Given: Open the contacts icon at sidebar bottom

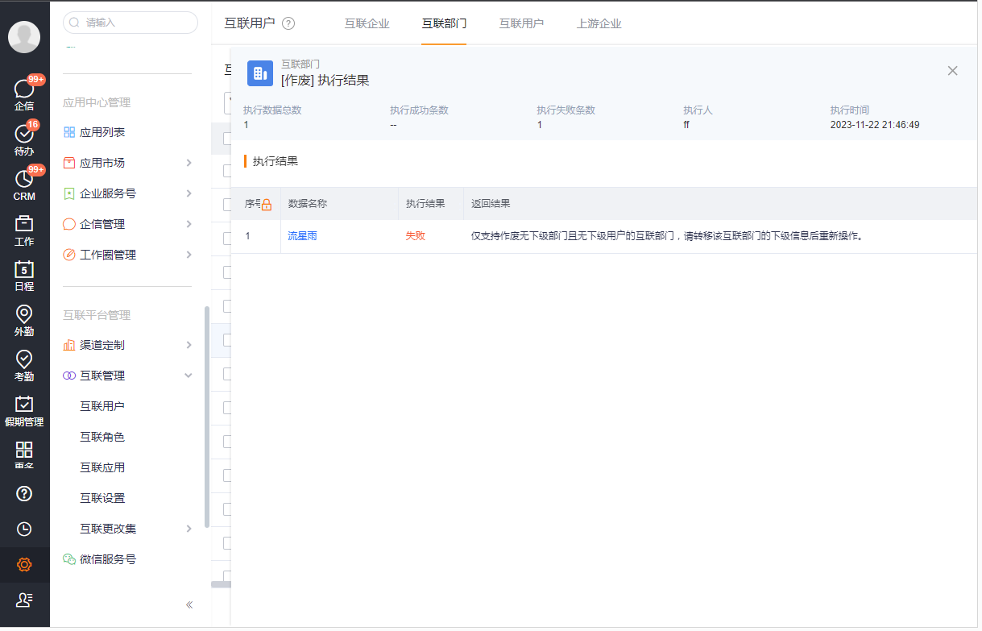Looking at the screenshot, I should (x=24, y=600).
